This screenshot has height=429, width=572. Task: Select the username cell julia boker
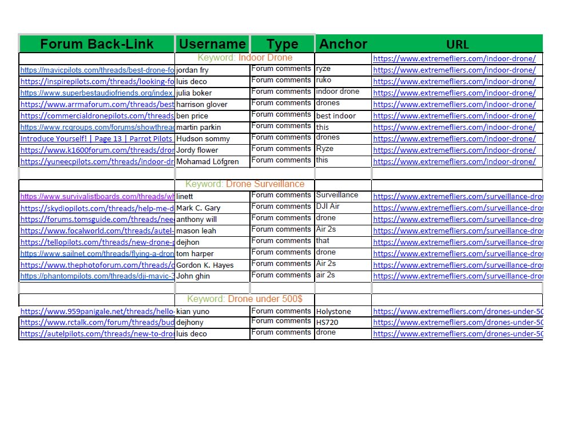pos(213,93)
